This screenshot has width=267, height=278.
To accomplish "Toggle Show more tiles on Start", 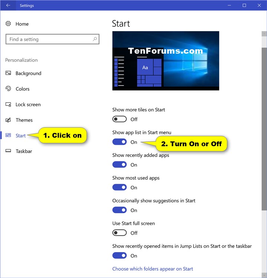I will pyautogui.click(x=119, y=119).
